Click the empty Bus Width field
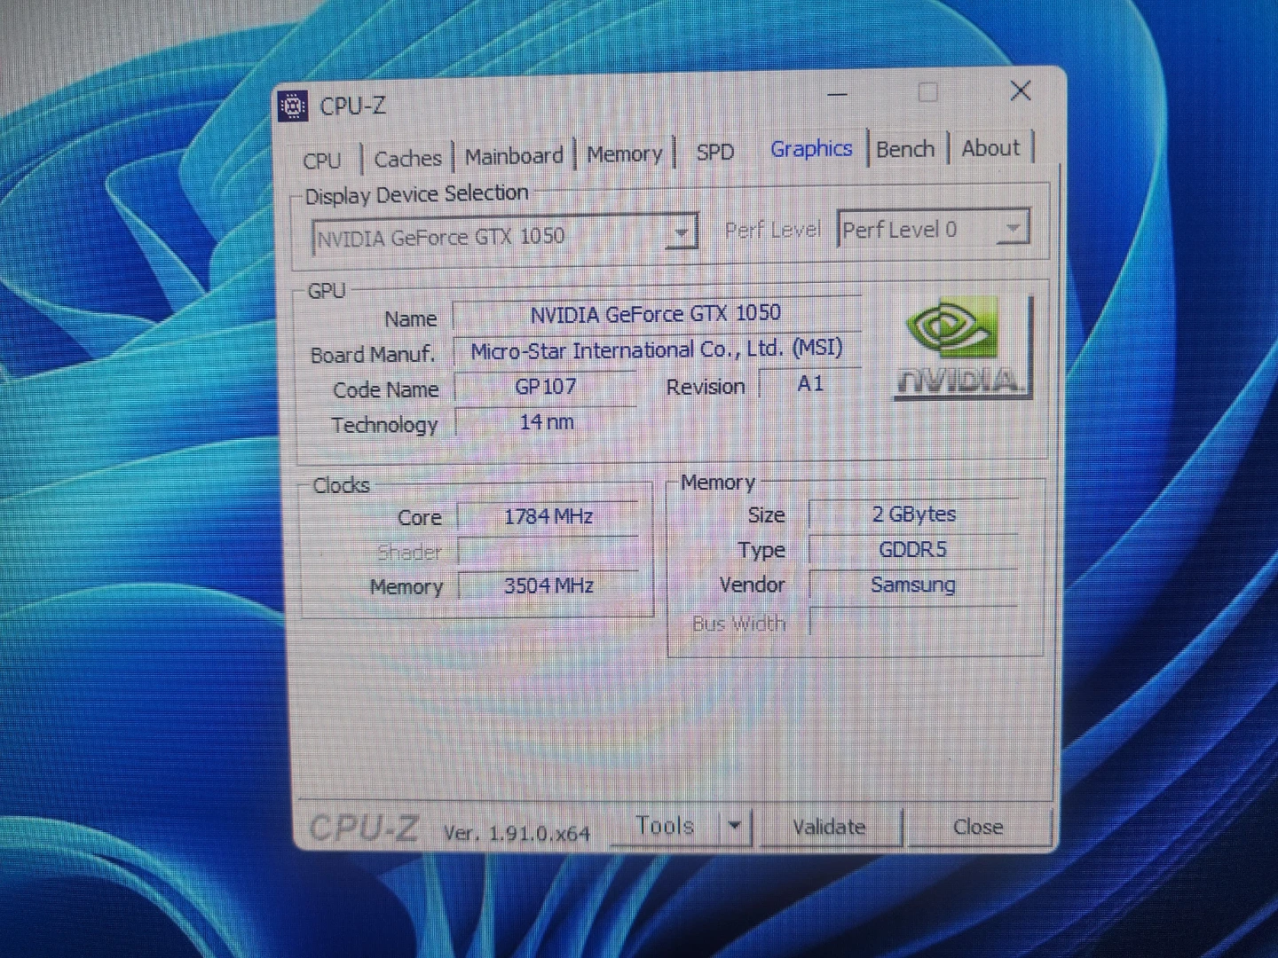1278x958 pixels. tap(913, 622)
